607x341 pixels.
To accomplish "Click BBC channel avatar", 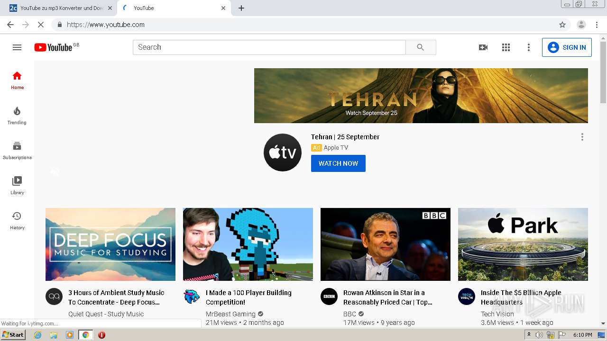I will [x=329, y=296].
